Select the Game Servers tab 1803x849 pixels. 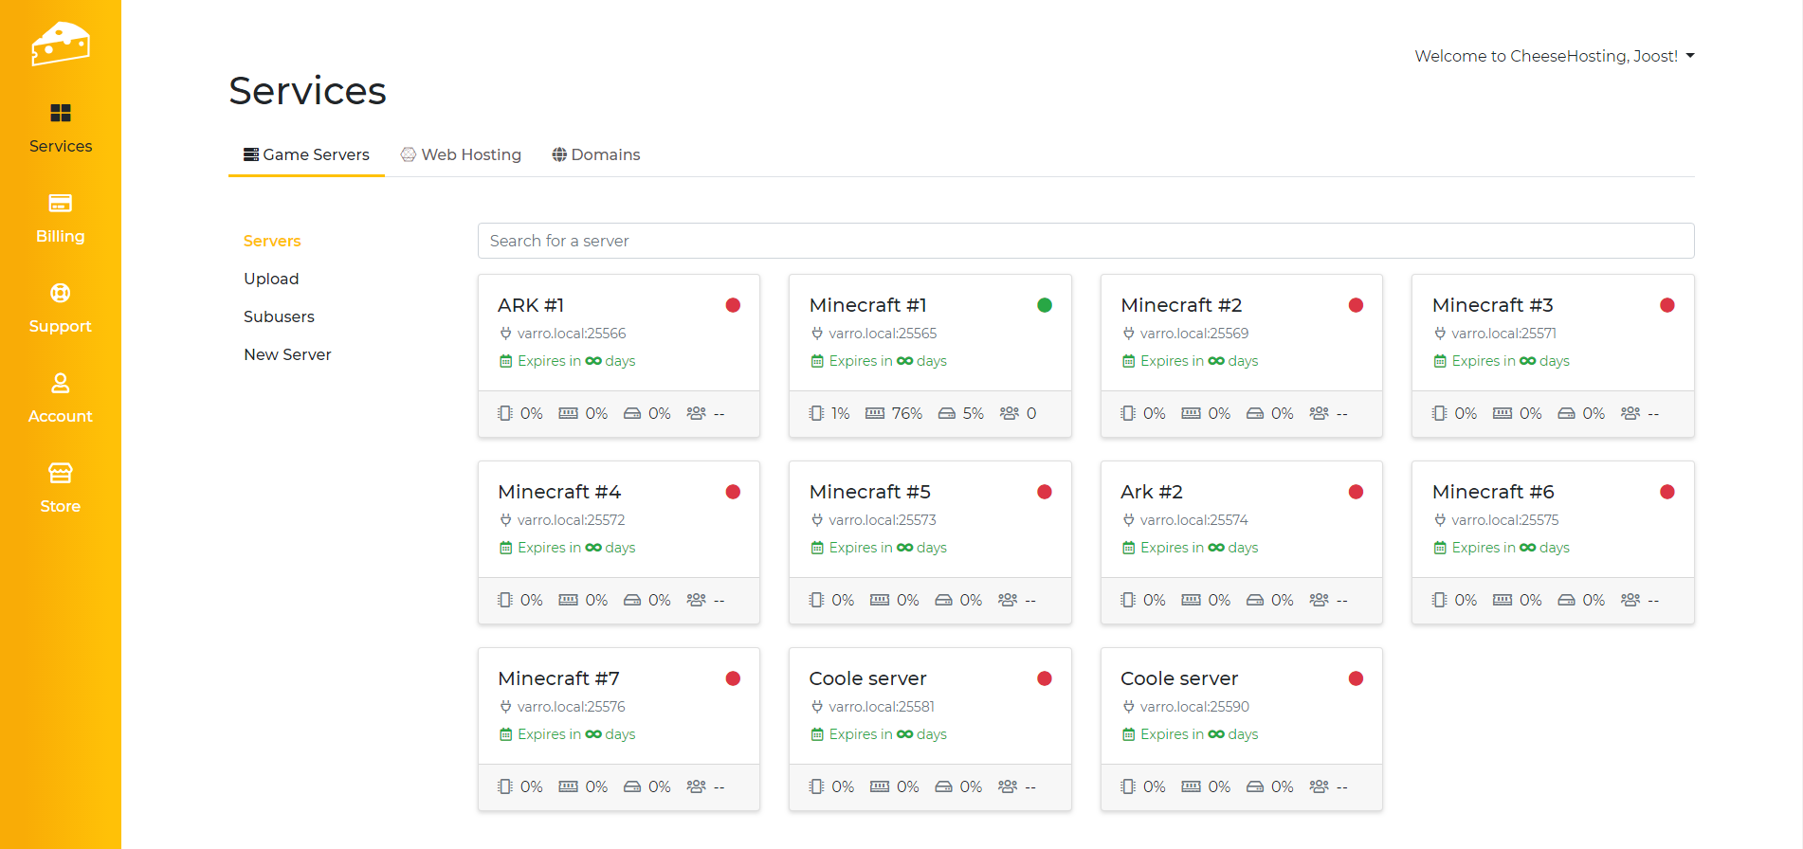point(306,154)
